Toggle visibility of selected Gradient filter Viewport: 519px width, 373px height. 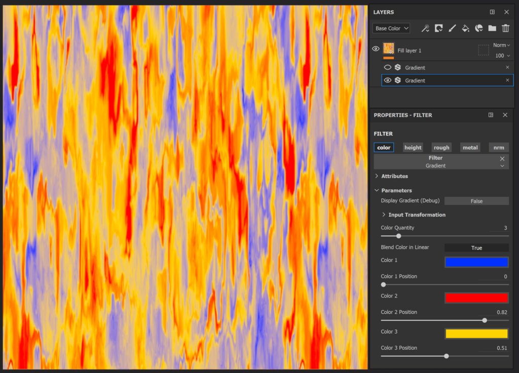pos(388,80)
